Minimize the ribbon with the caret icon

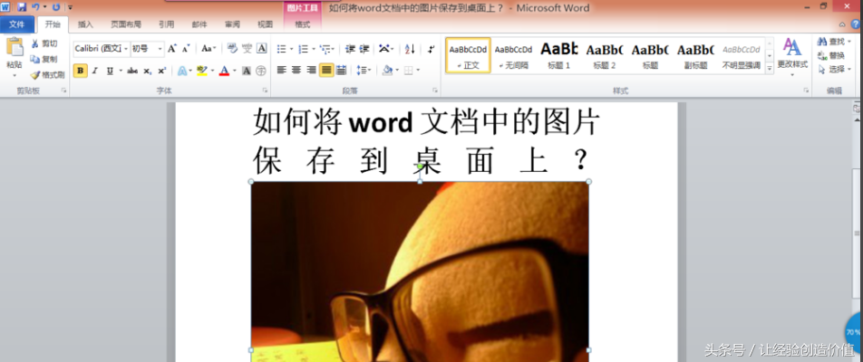[841, 24]
